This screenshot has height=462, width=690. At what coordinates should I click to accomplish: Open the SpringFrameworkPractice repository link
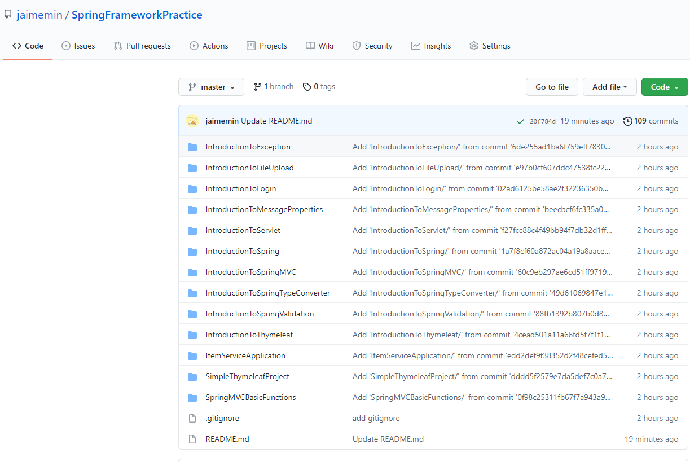click(x=137, y=15)
